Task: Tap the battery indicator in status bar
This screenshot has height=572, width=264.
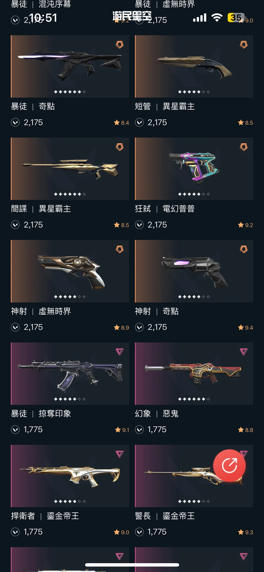Action: tap(236, 18)
